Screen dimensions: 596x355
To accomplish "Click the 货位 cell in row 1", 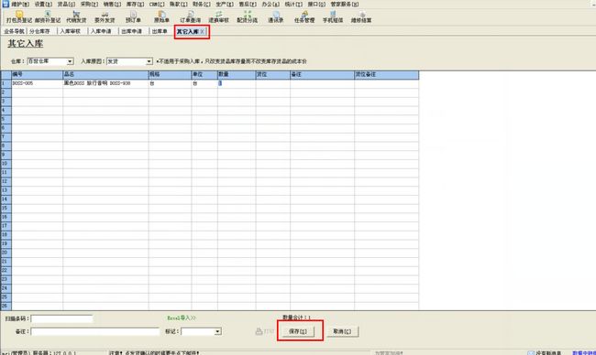I will point(273,83).
